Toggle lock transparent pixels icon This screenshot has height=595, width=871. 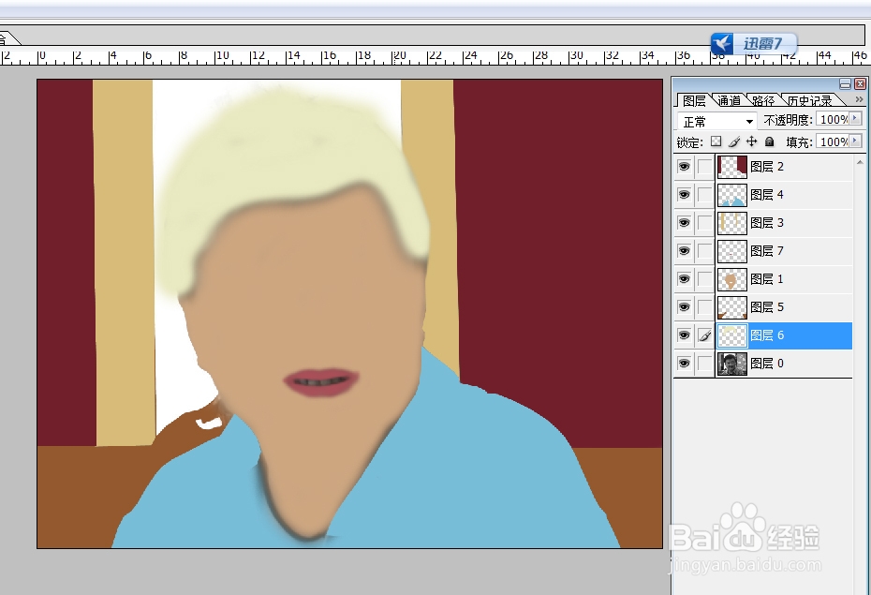pyautogui.click(x=716, y=141)
